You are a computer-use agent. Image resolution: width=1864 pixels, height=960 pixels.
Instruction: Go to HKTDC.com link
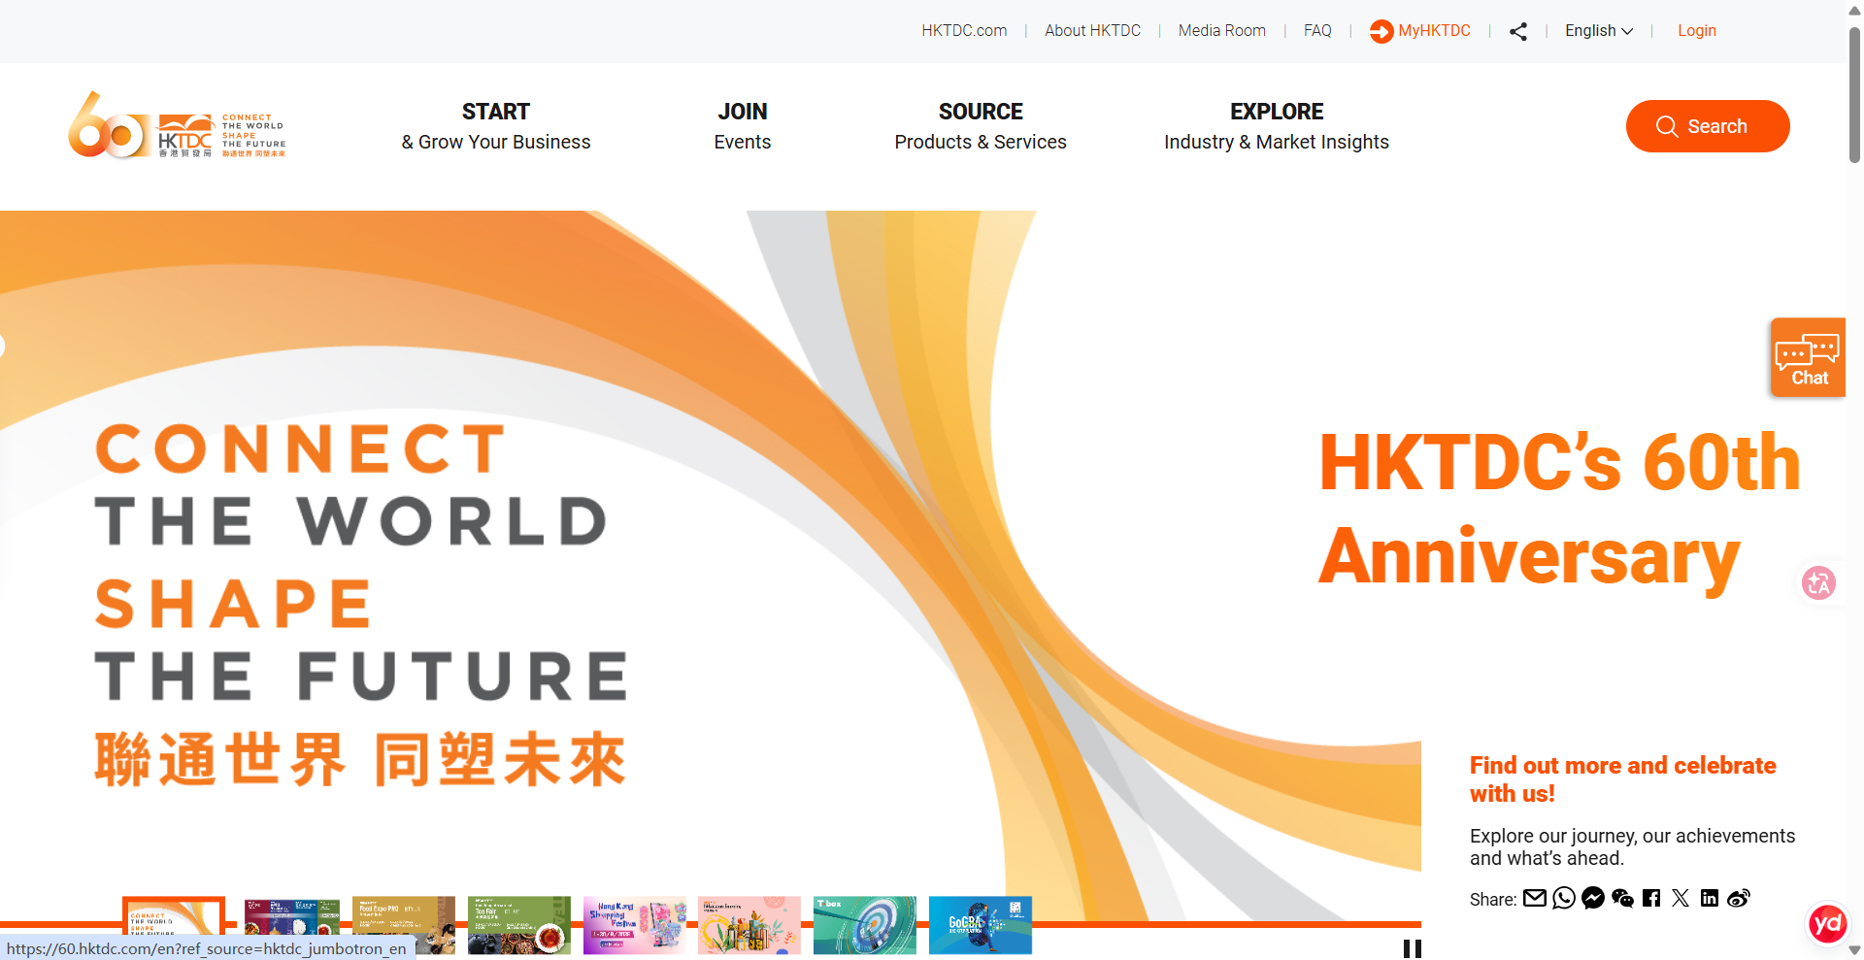(964, 31)
